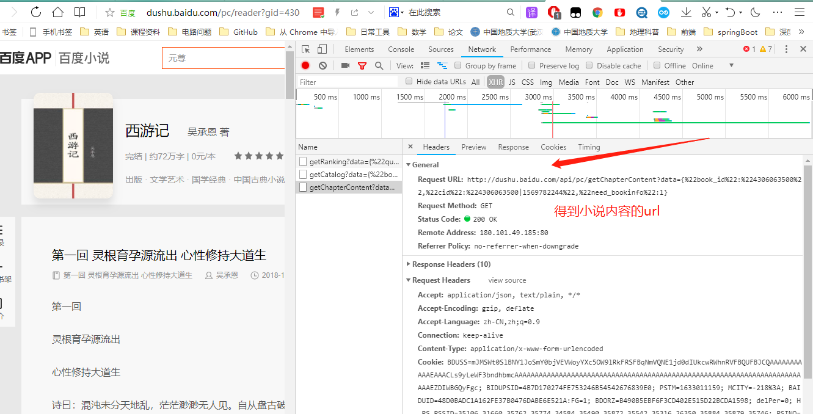The width and height of the screenshot is (813, 414).
Task: Select the getCatalog request row
Action: coord(348,175)
